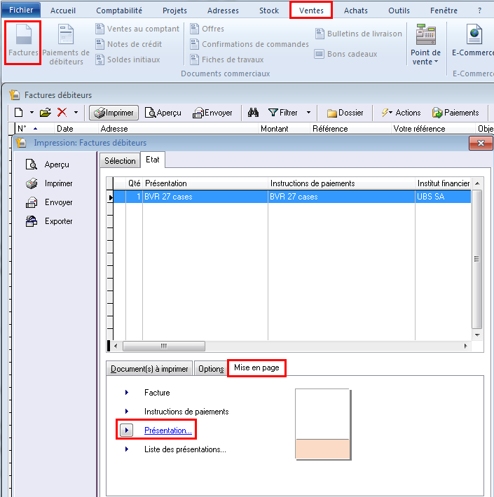
Task: Open the Actions toolbar menu
Action: pos(402,112)
